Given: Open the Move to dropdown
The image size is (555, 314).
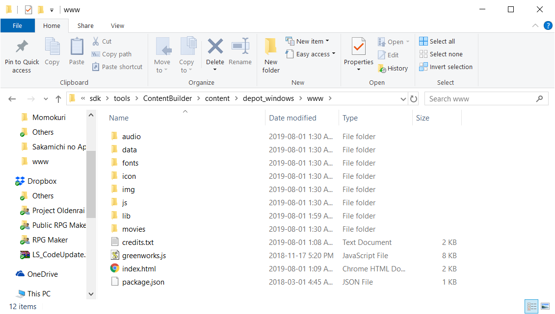Looking at the screenshot, I should click(162, 55).
